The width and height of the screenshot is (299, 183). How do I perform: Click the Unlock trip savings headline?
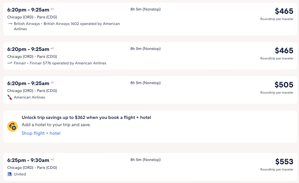coord(86,117)
